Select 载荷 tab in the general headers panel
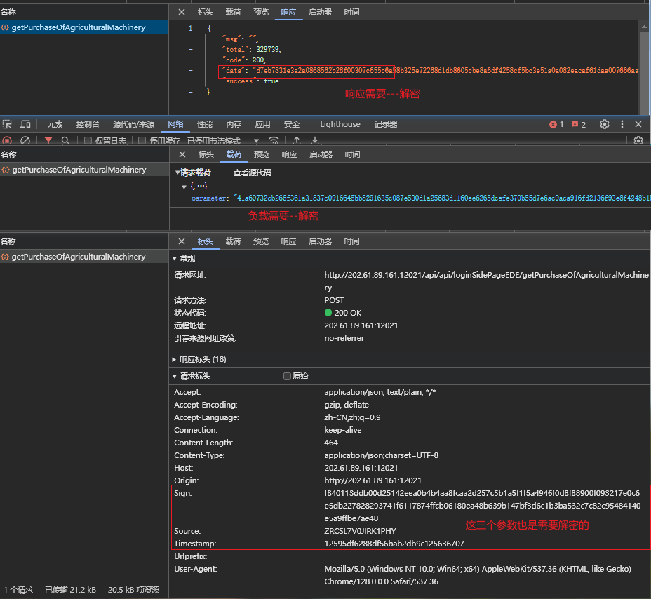This screenshot has width=651, height=599. [x=233, y=241]
